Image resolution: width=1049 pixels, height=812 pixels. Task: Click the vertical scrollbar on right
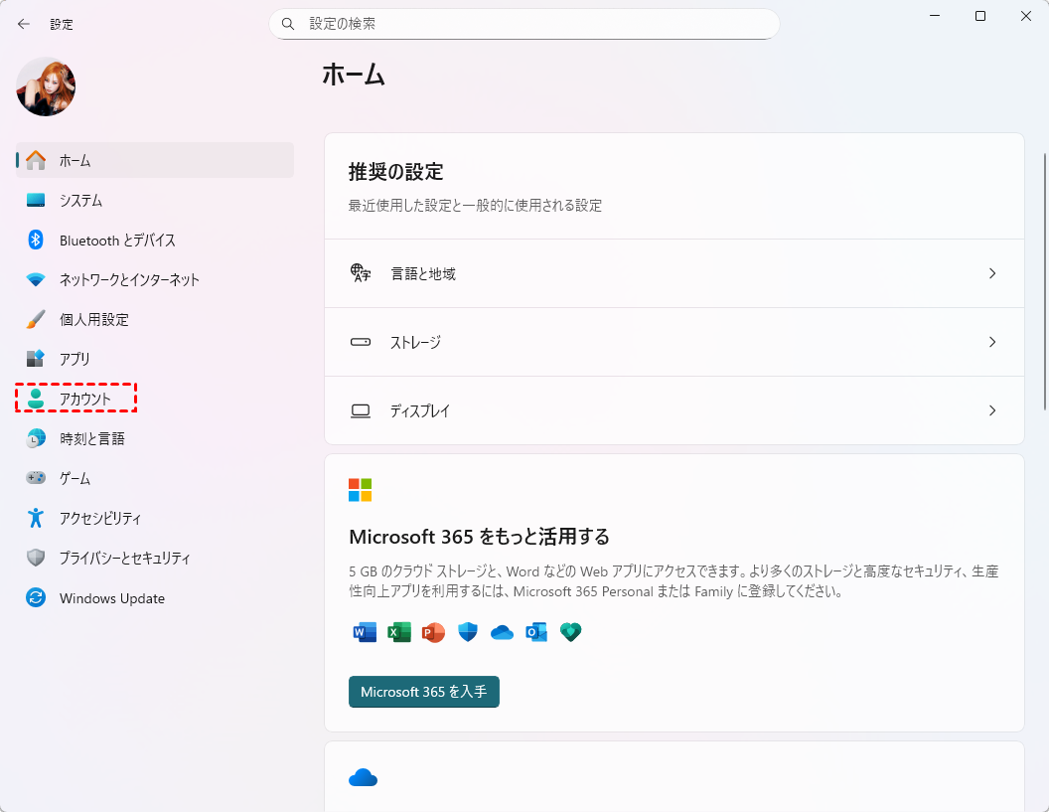(x=1044, y=280)
